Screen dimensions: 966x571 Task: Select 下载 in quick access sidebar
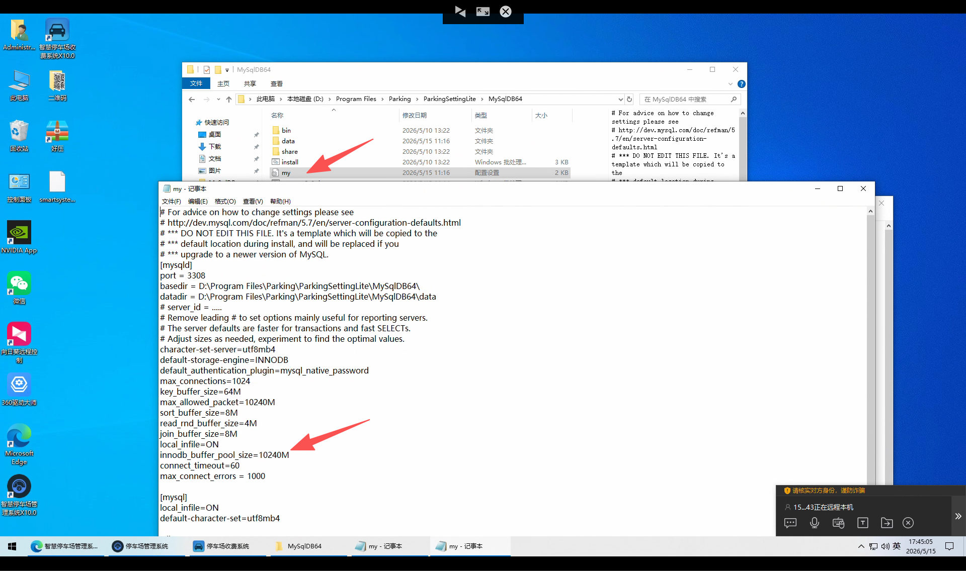[215, 146]
